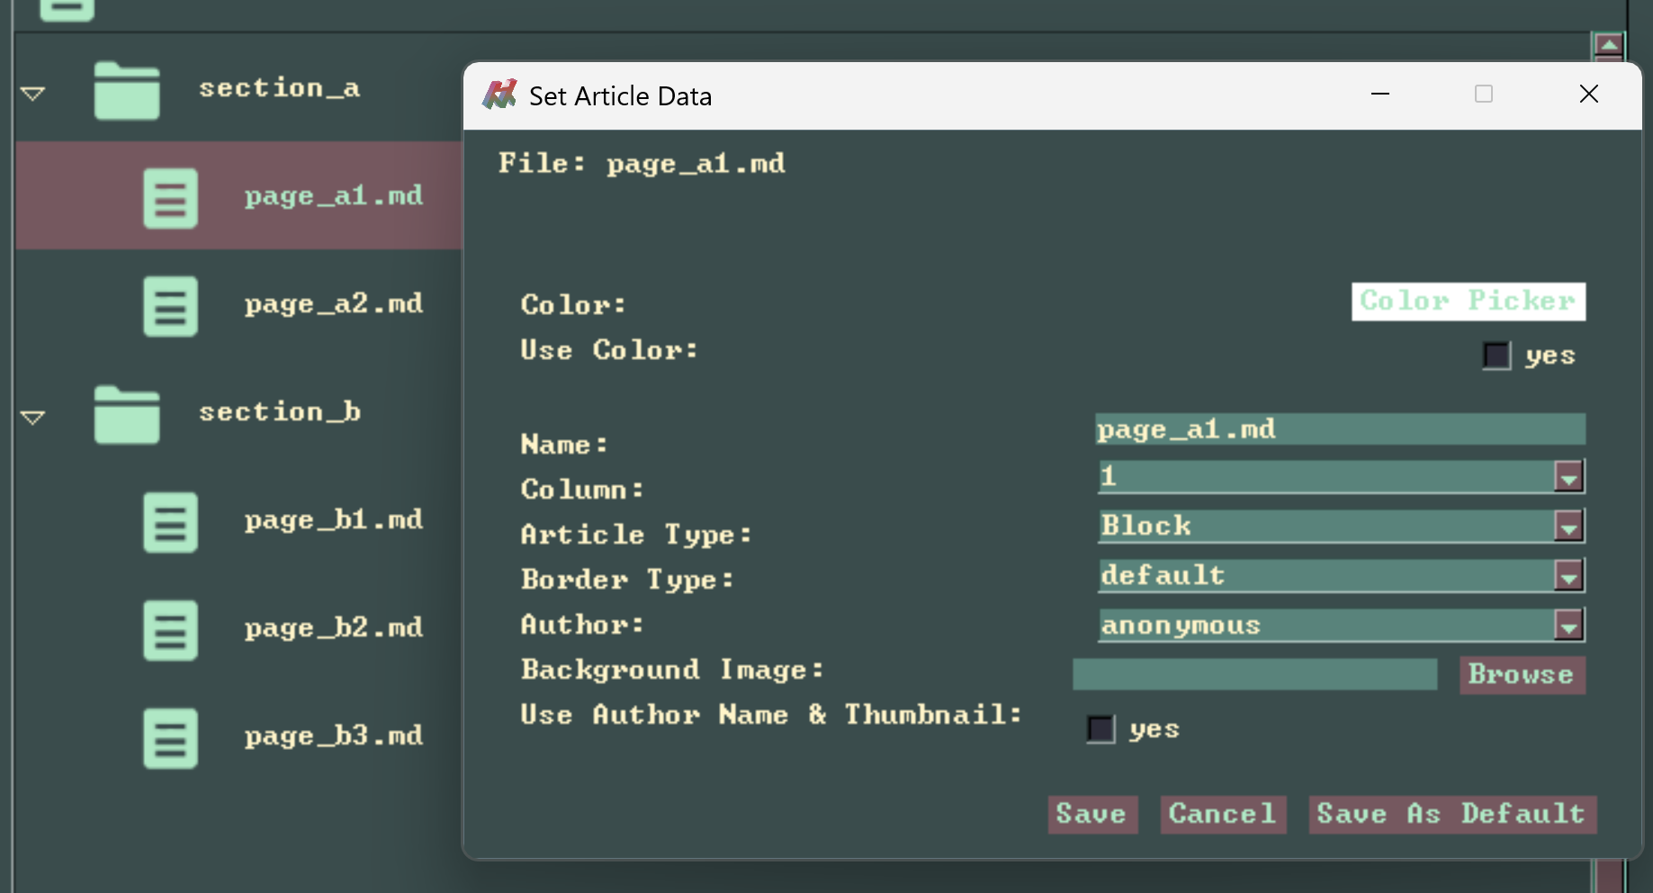Click the page_a1.md document icon
Image resolution: width=1653 pixels, height=893 pixels.
coord(170,198)
